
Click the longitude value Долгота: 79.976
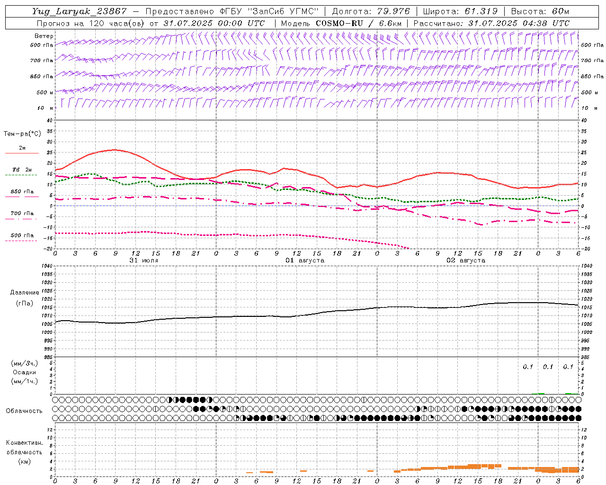pyautogui.click(x=371, y=12)
